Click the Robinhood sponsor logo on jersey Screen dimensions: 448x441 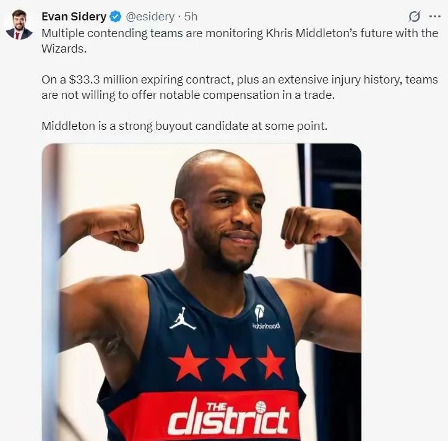point(265,317)
